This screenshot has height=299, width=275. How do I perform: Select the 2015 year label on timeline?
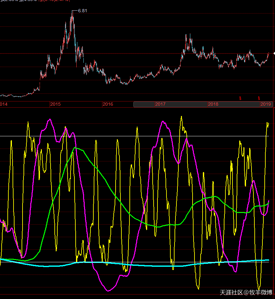55,104
